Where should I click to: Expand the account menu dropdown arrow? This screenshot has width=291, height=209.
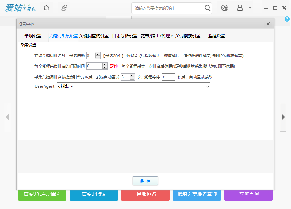click(x=250, y=8)
